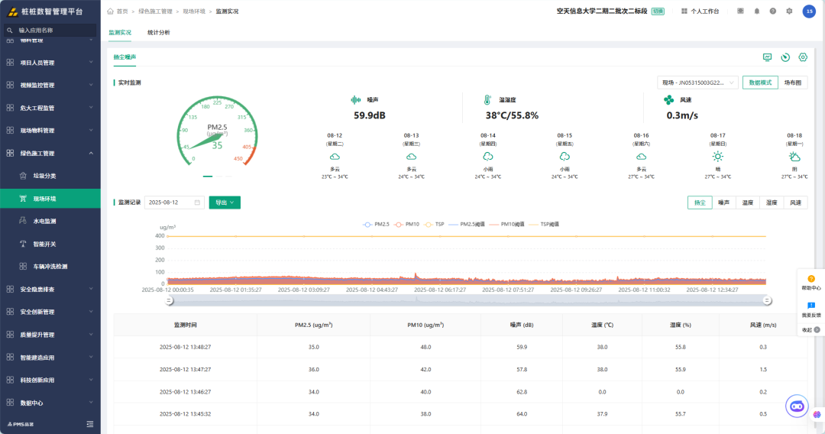Click the 个人工作台 grid icon
825x434 pixels.
coord(684,11)
